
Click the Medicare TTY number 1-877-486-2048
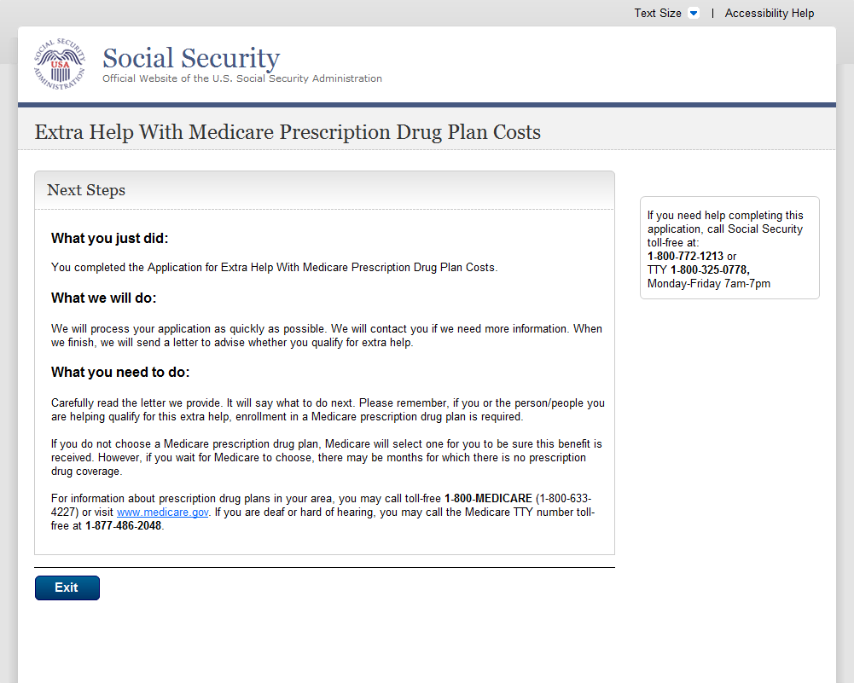[124, 526]
